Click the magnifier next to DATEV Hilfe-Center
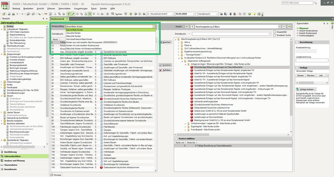 click(x=316, y=3)
